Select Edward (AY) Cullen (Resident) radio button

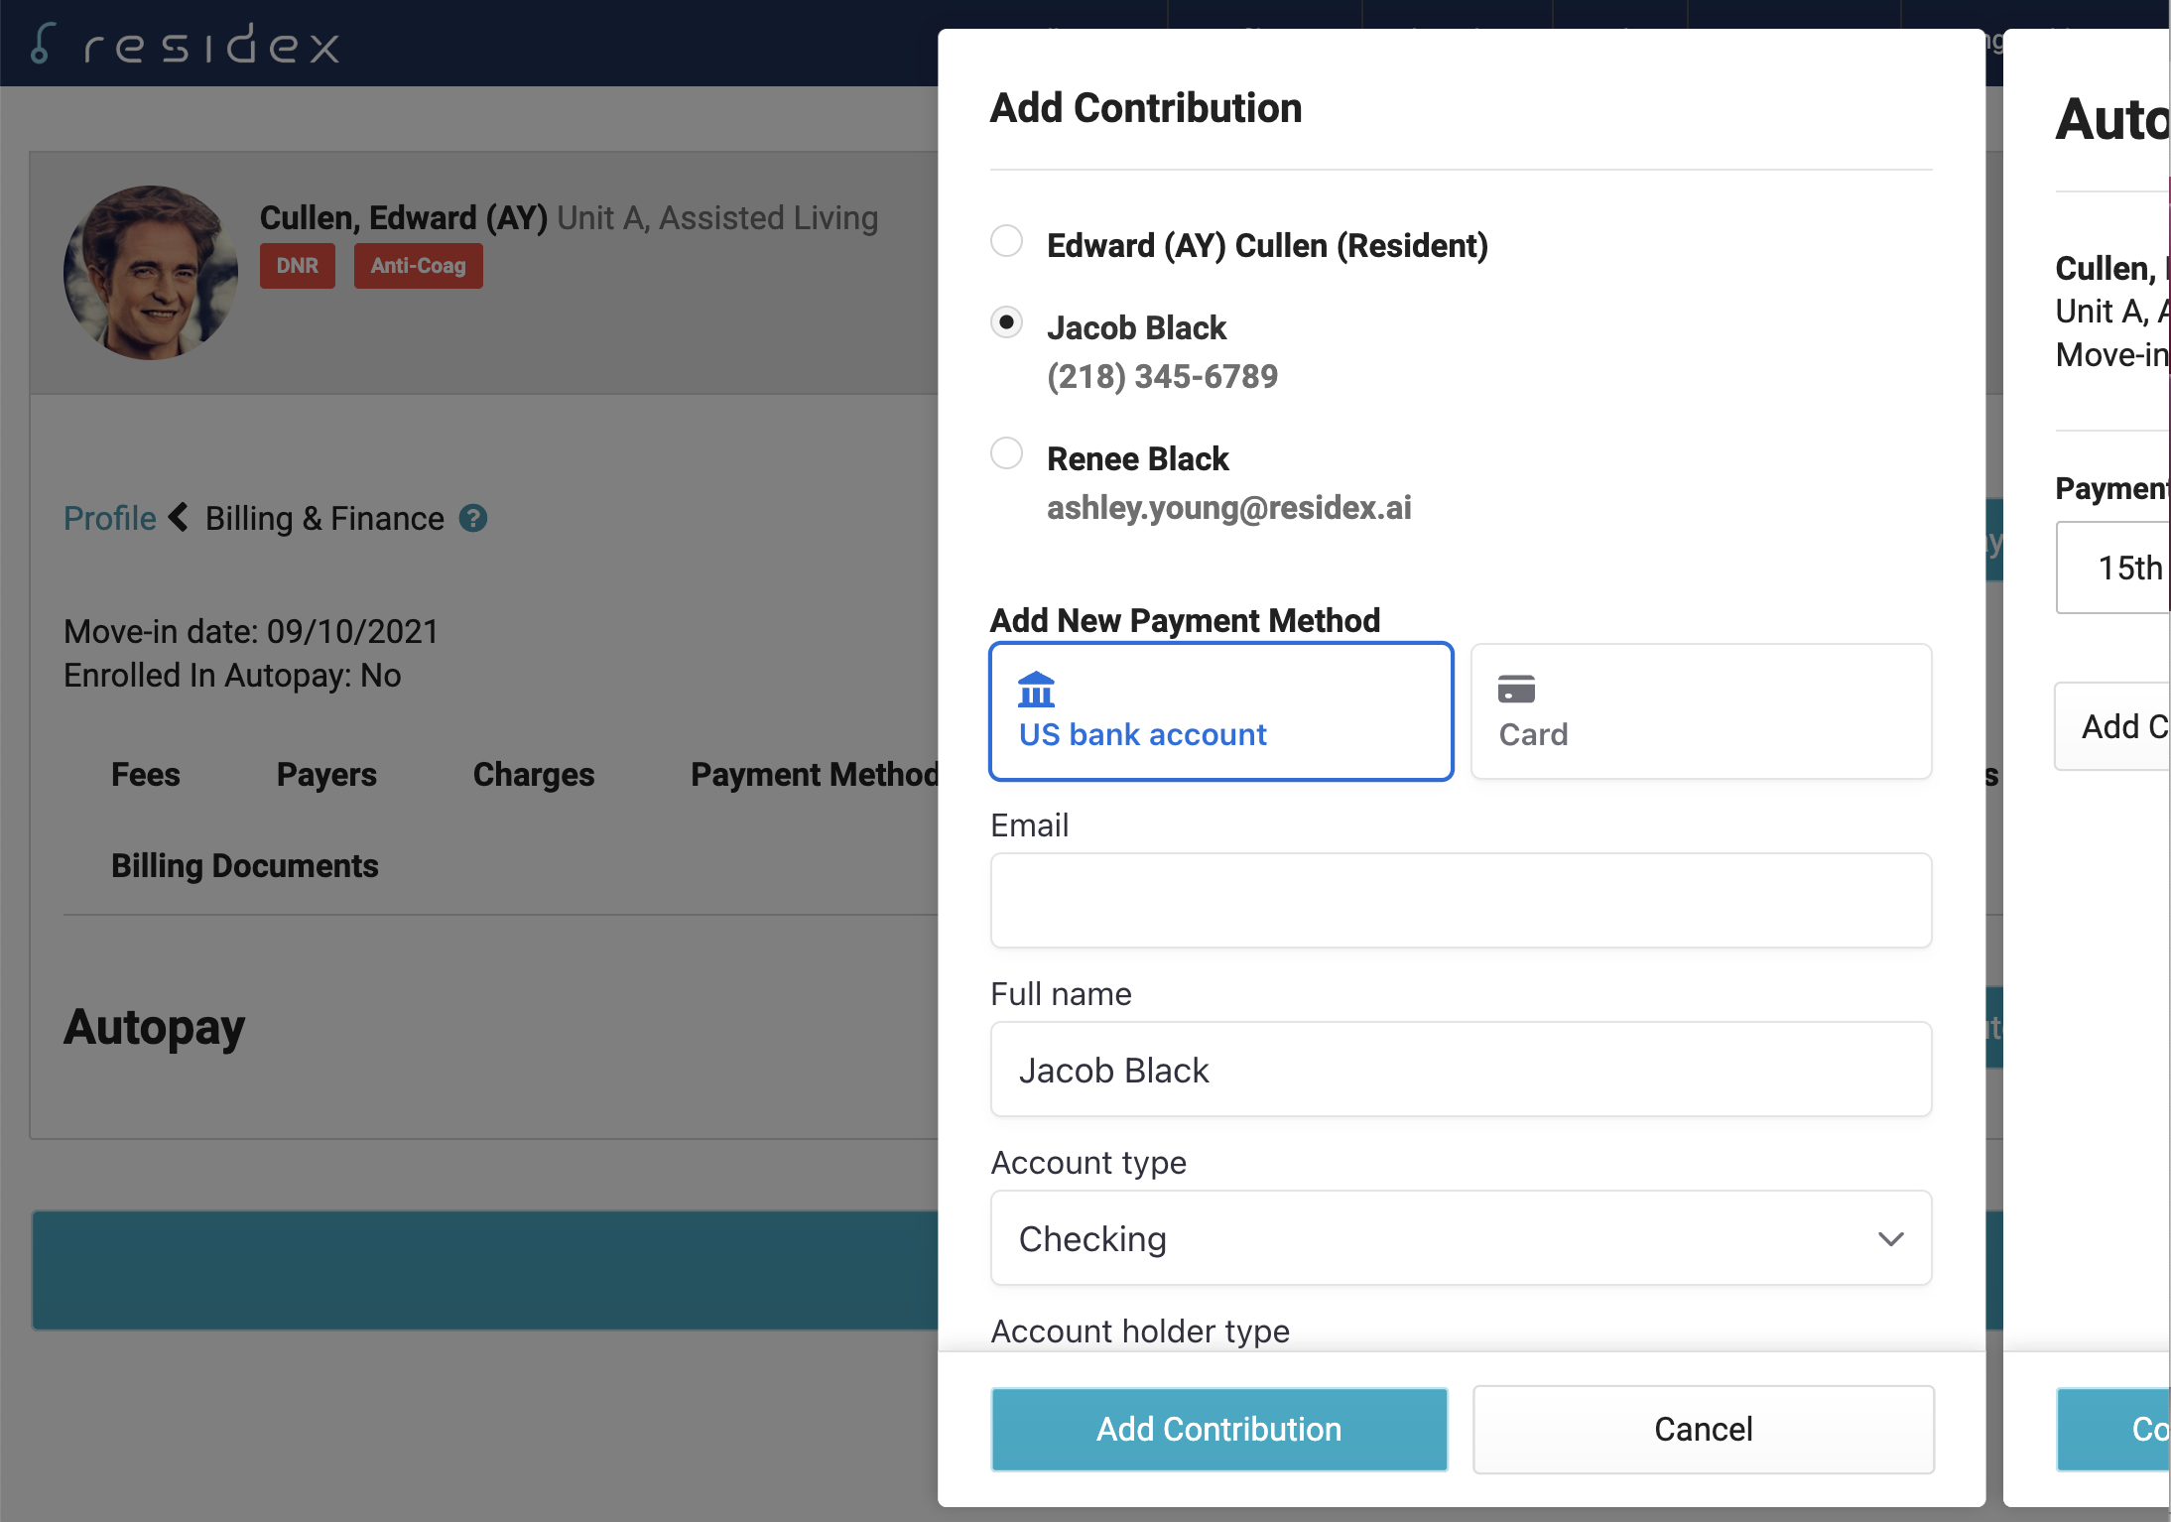point(1006,241)
